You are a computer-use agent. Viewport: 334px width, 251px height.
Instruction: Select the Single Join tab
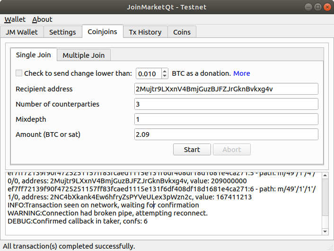click(x=34, y=55)
